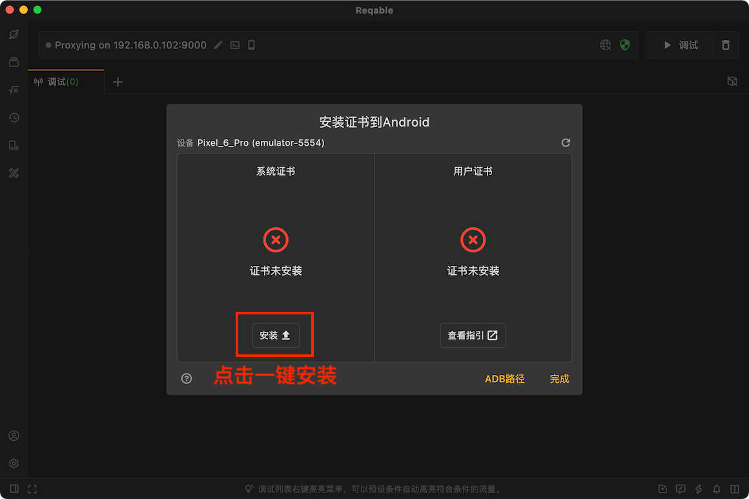Image resolution: width=749 pixels, height=499 pixels.
Task: Toggle the green shield SSL certificate icon
Action: pyautogui.click(x=625, y=45)
